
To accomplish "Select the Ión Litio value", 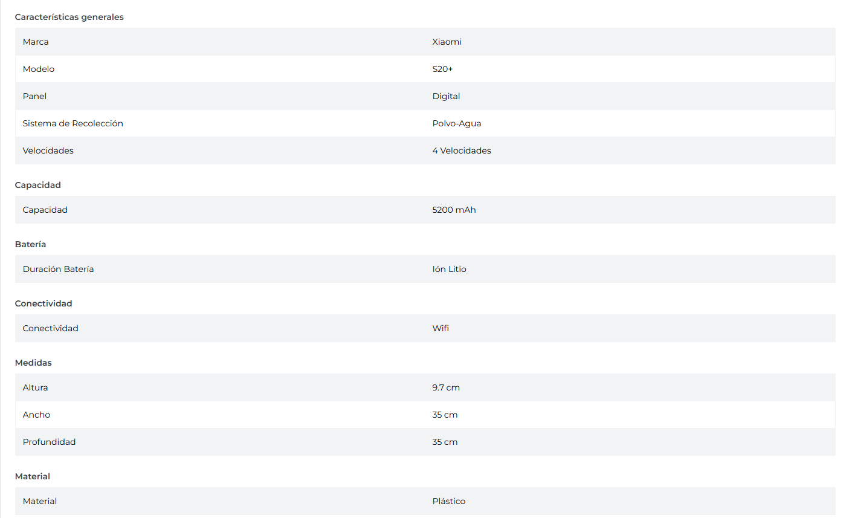I will [449, 269].
